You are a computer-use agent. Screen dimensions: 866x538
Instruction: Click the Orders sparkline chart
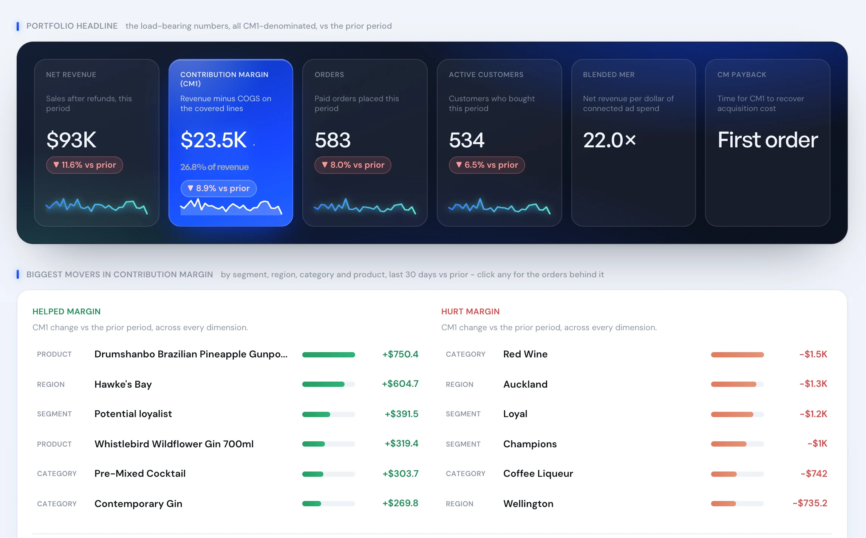pos(365,206)
